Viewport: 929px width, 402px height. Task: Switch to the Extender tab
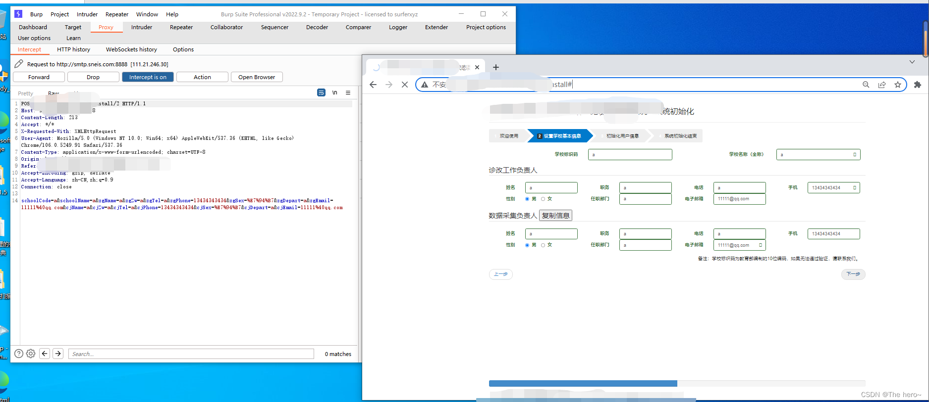coord(437,27)
